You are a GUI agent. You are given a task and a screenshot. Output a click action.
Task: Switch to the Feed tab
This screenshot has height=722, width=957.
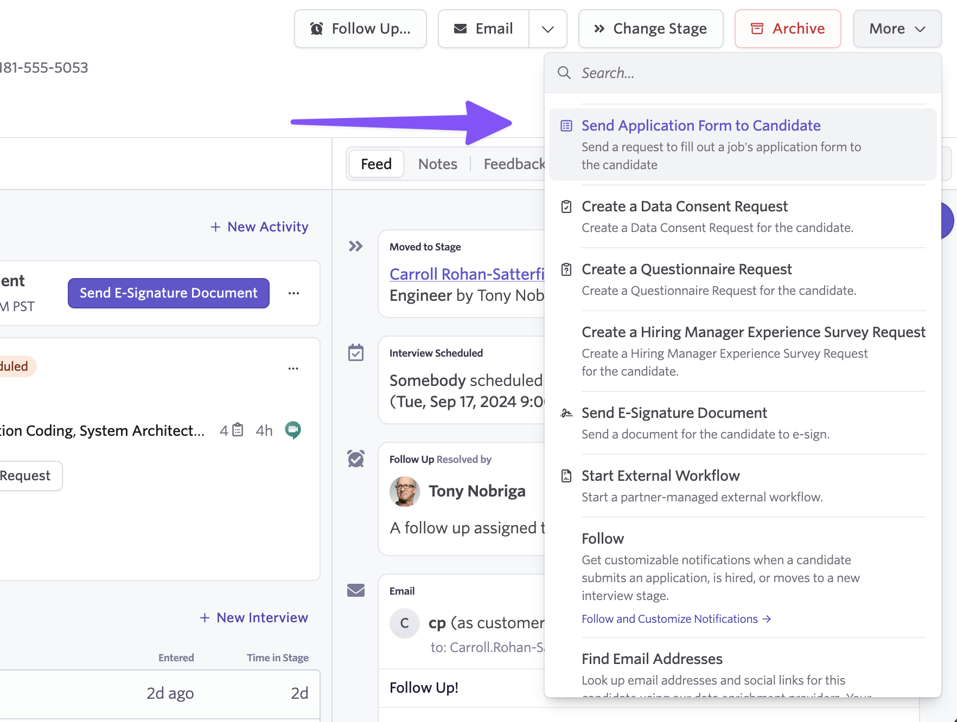[376, 164]
